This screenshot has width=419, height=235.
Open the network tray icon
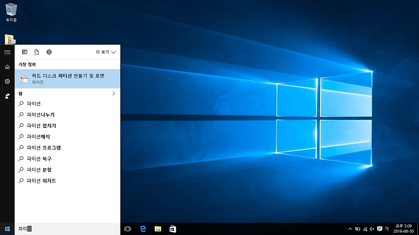tap(365, 229)
